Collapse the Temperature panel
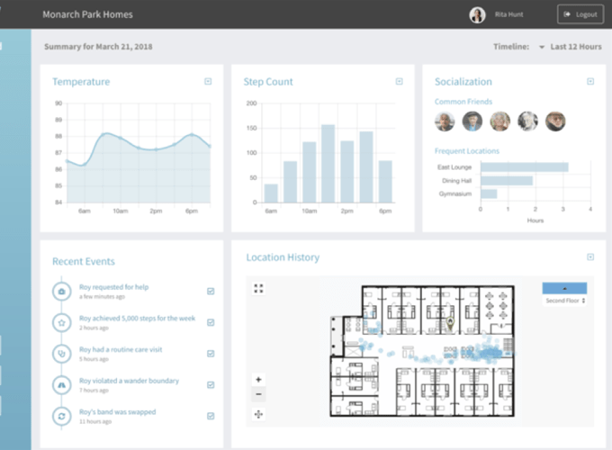 [x=209, y=82]
